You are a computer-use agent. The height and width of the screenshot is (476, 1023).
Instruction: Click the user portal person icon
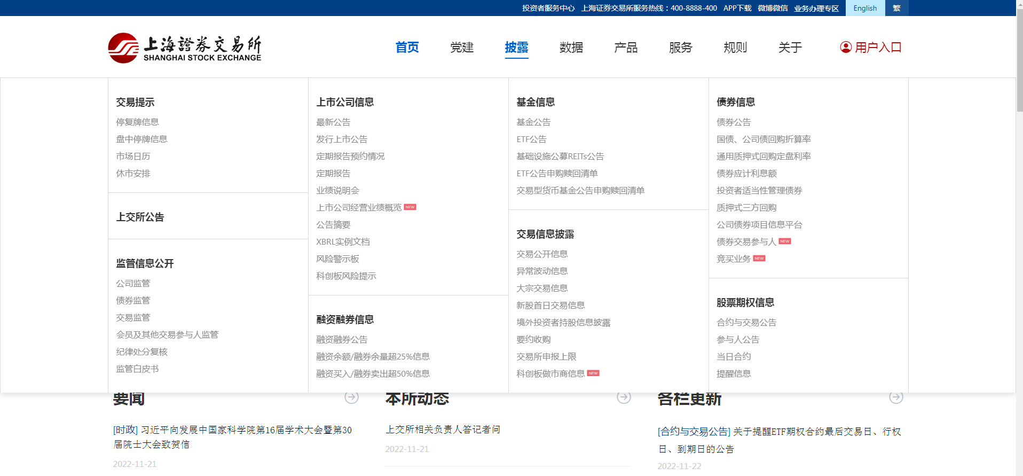[846, 47]
